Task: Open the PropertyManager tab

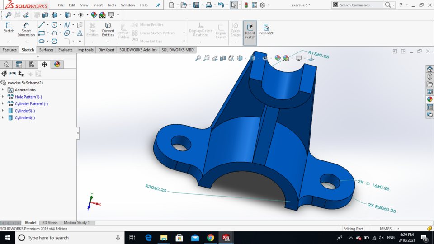Action: (19, 65)
